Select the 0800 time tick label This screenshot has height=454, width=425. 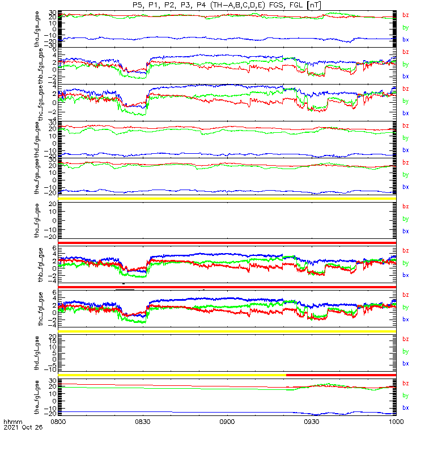(58, 422)
